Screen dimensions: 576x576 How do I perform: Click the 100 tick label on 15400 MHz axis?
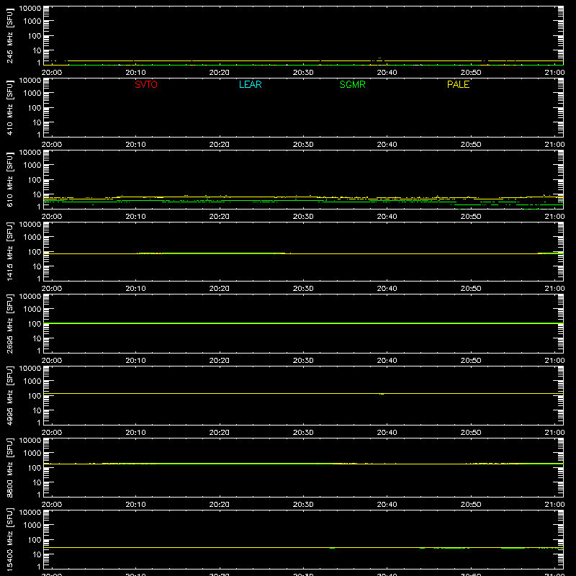coord(35,540)
